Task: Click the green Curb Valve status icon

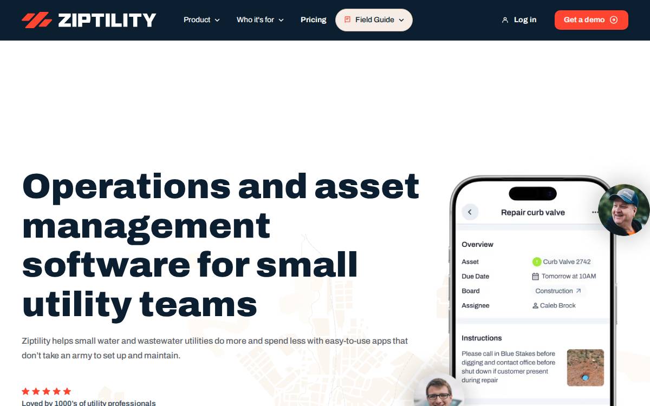Action: (x=537, y=261)
